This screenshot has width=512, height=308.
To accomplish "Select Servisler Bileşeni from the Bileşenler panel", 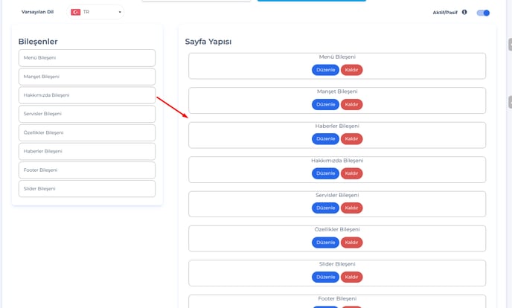I will tap(86, 114).
